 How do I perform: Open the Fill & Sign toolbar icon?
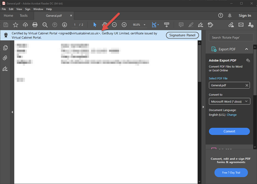[201, 25]
